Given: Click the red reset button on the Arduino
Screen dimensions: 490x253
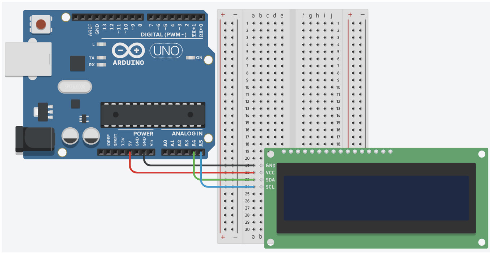Looking at the screenshot, I should click(41, 24).
